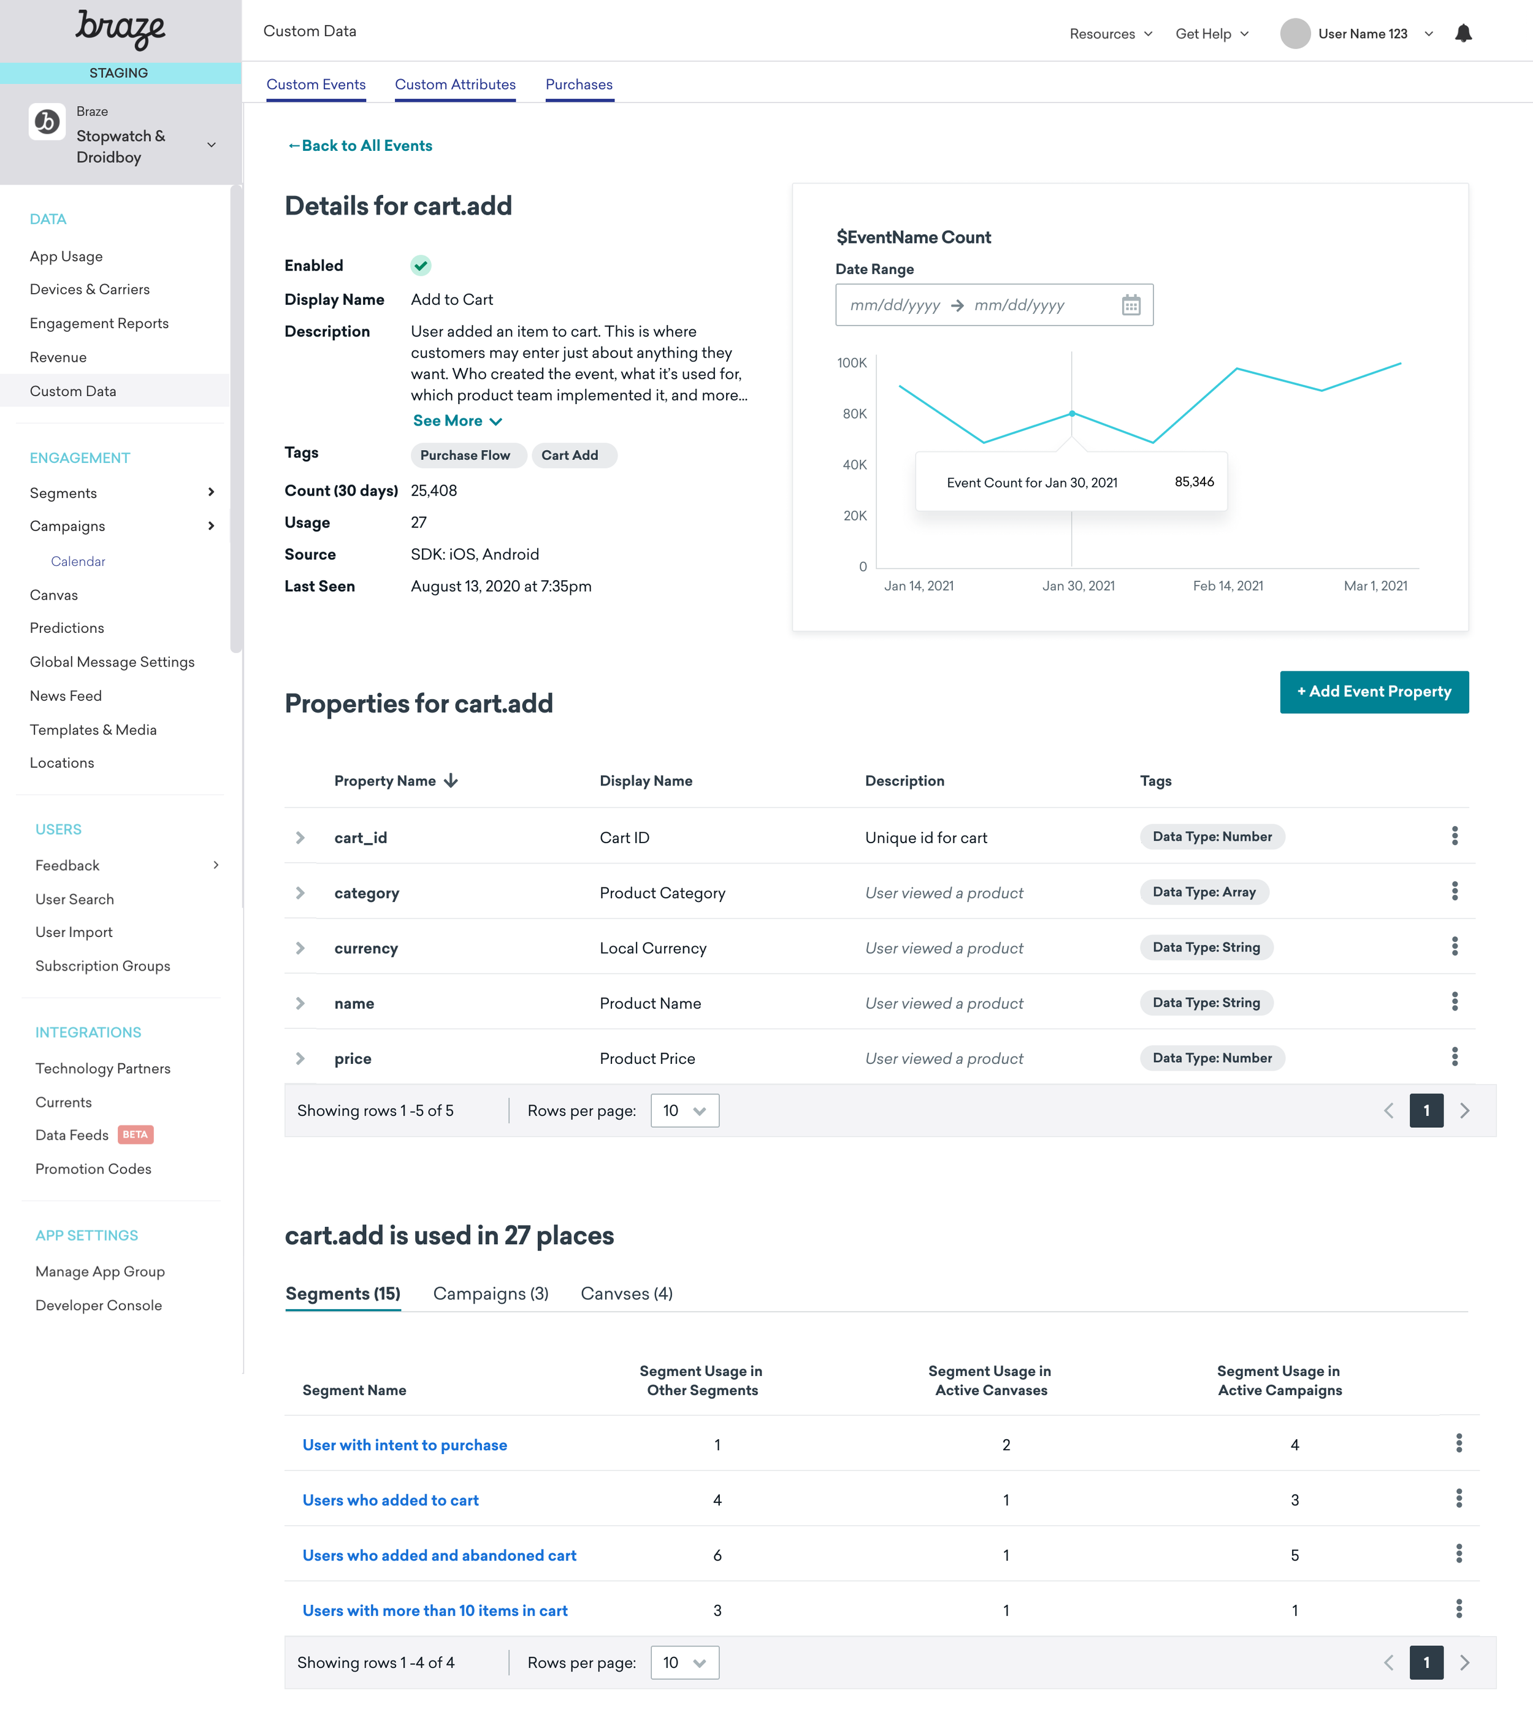The image size is (1533, 1736).
Task: Open kebab menu for 'Users who added to cart'
Action: click(1458, 1499)
